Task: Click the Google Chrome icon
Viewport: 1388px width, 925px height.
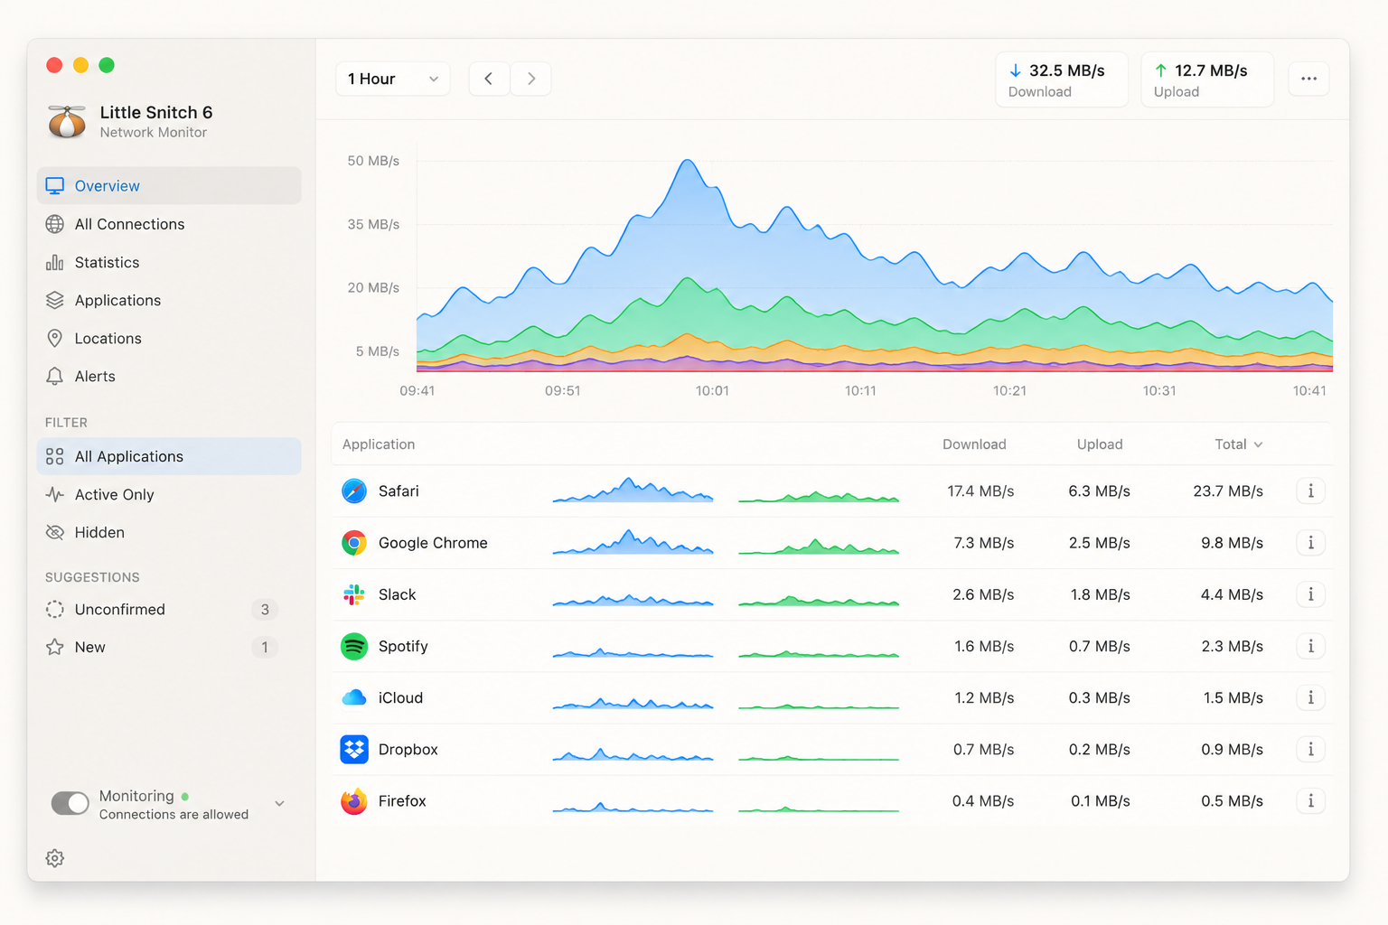Action: [354, 543]
